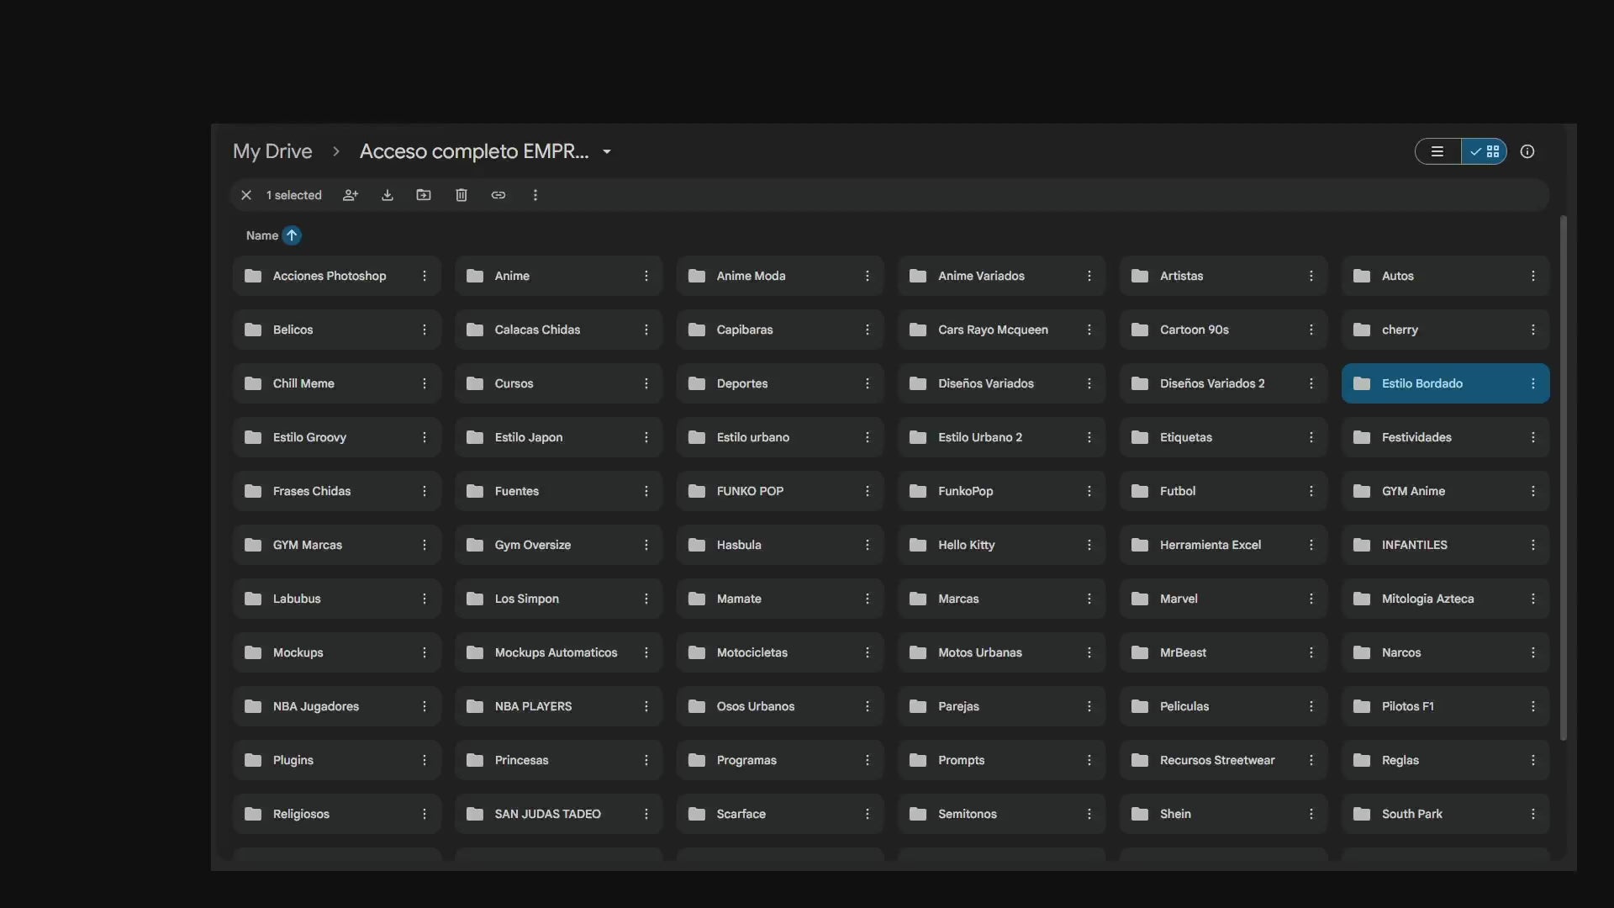Select the Autos folder
Screen dimensions: 1614x908
1445,276
